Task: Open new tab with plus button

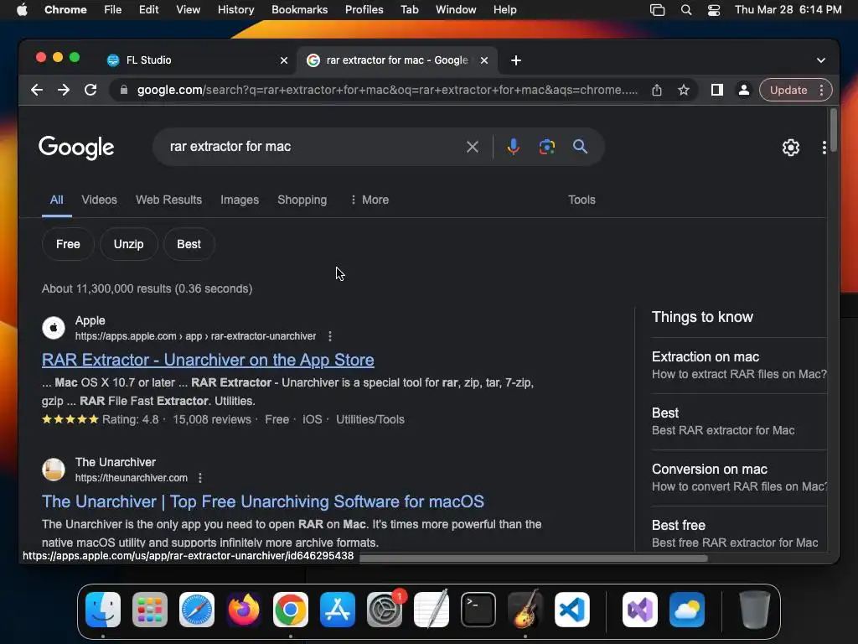Action: tap(516, 60)
